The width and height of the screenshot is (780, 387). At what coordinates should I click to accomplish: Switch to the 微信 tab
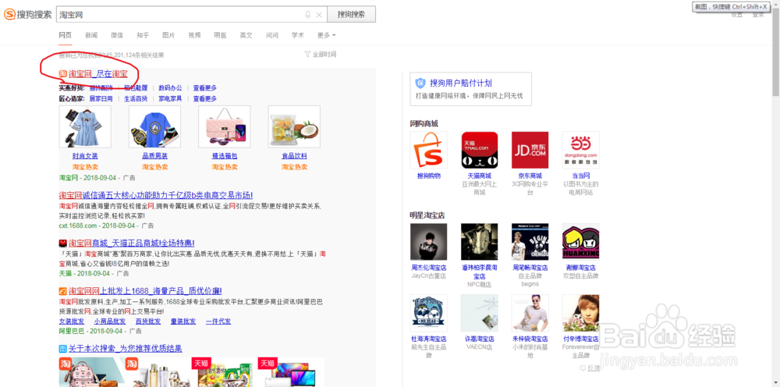117,35
